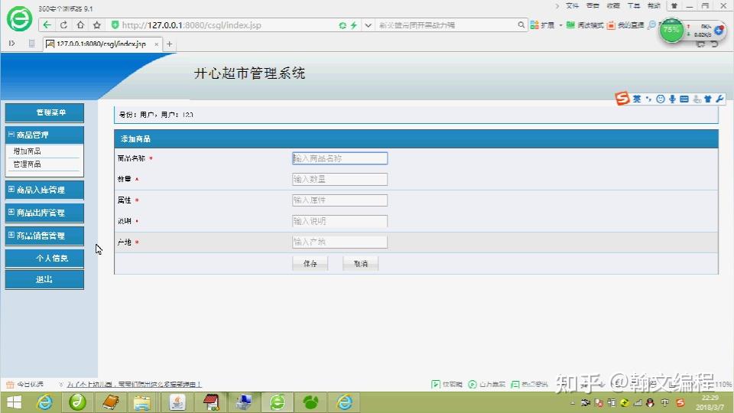The image size is (734, 413).
Task: Open Windows Start button on taskbar
Action: pos(14,402)
